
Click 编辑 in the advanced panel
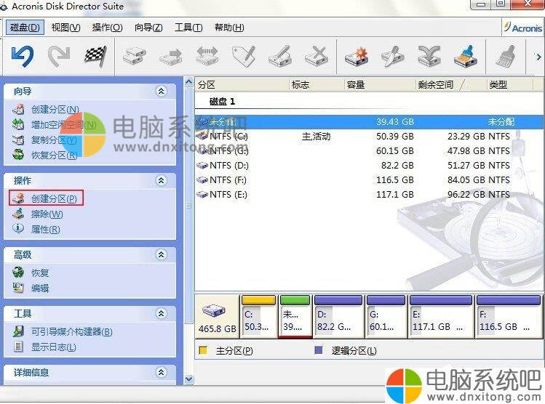(40, 288)
